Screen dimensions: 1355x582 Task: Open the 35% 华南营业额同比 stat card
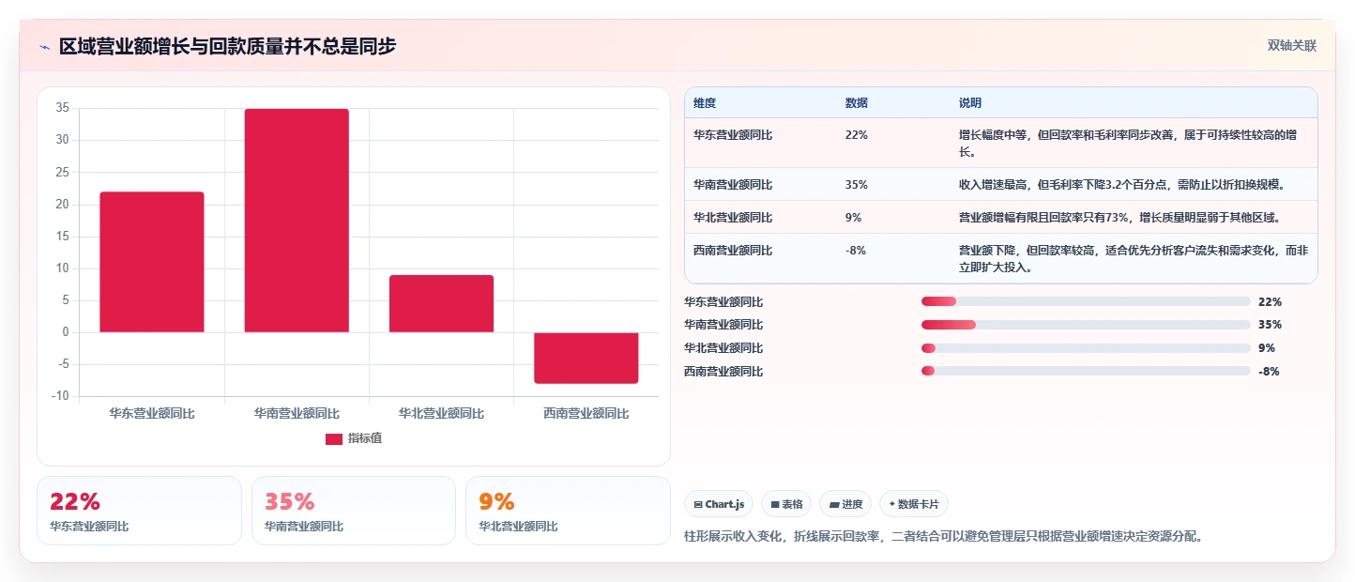(354, 511)
